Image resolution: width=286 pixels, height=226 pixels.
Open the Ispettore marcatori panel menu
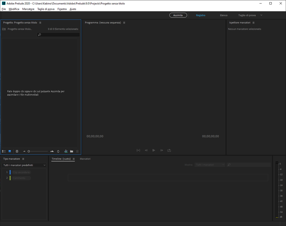click(x=253, y=23)
